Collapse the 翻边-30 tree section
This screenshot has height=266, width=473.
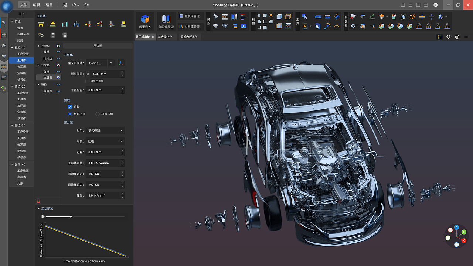[x=12, y=126]
